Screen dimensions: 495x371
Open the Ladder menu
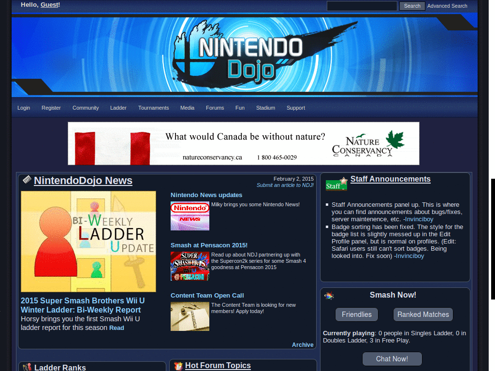coord(118,108)
